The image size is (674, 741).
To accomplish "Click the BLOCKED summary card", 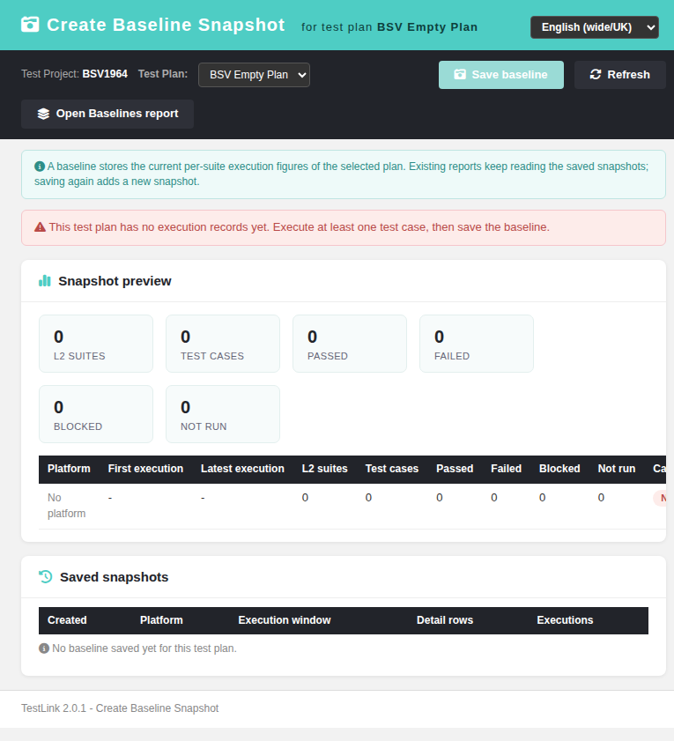I will click(96, 414).
